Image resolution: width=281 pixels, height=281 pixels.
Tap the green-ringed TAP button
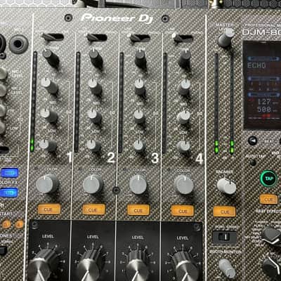pyautogui.click(x=268, y=178)
